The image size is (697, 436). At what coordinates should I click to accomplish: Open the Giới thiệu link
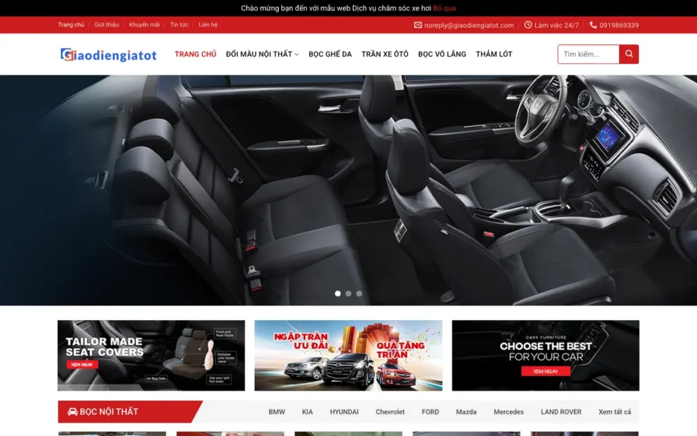[x=106, y=25]
